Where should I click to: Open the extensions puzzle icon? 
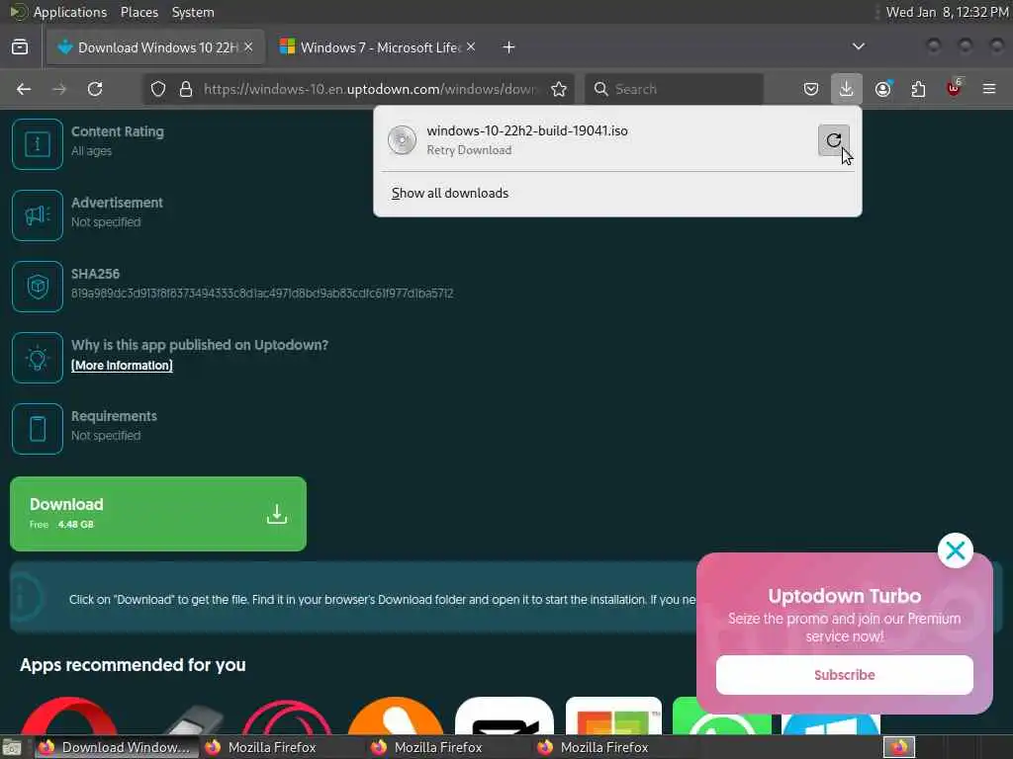pyautogui.click(x=918, y=89)
